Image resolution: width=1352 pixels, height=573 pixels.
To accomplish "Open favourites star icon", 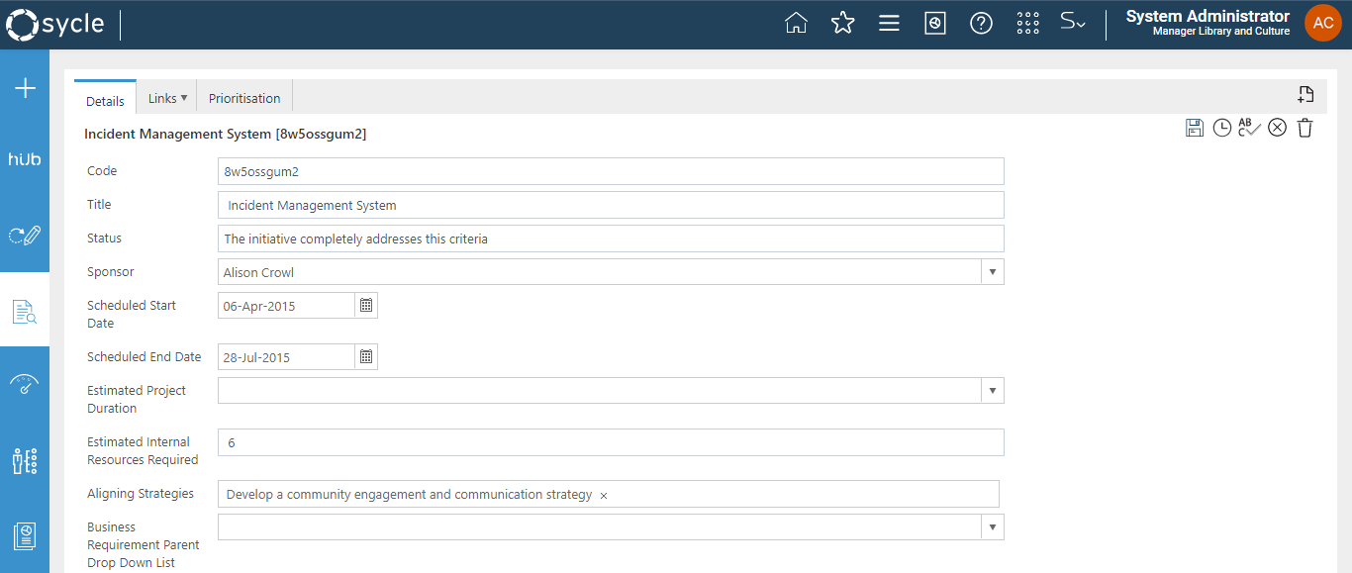I will [842, 23].
